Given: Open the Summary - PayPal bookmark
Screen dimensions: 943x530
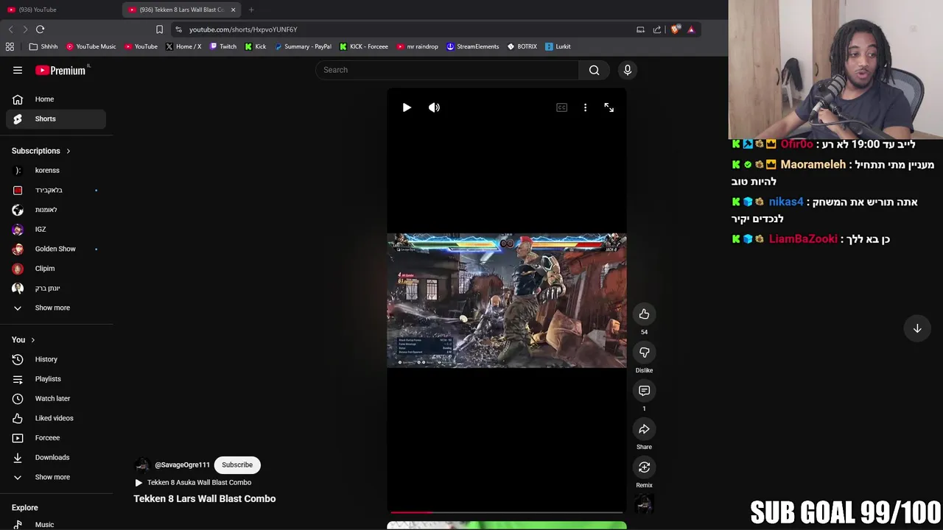Looking at the screenshot, I should pyautogui.click(x=303, y=46).
